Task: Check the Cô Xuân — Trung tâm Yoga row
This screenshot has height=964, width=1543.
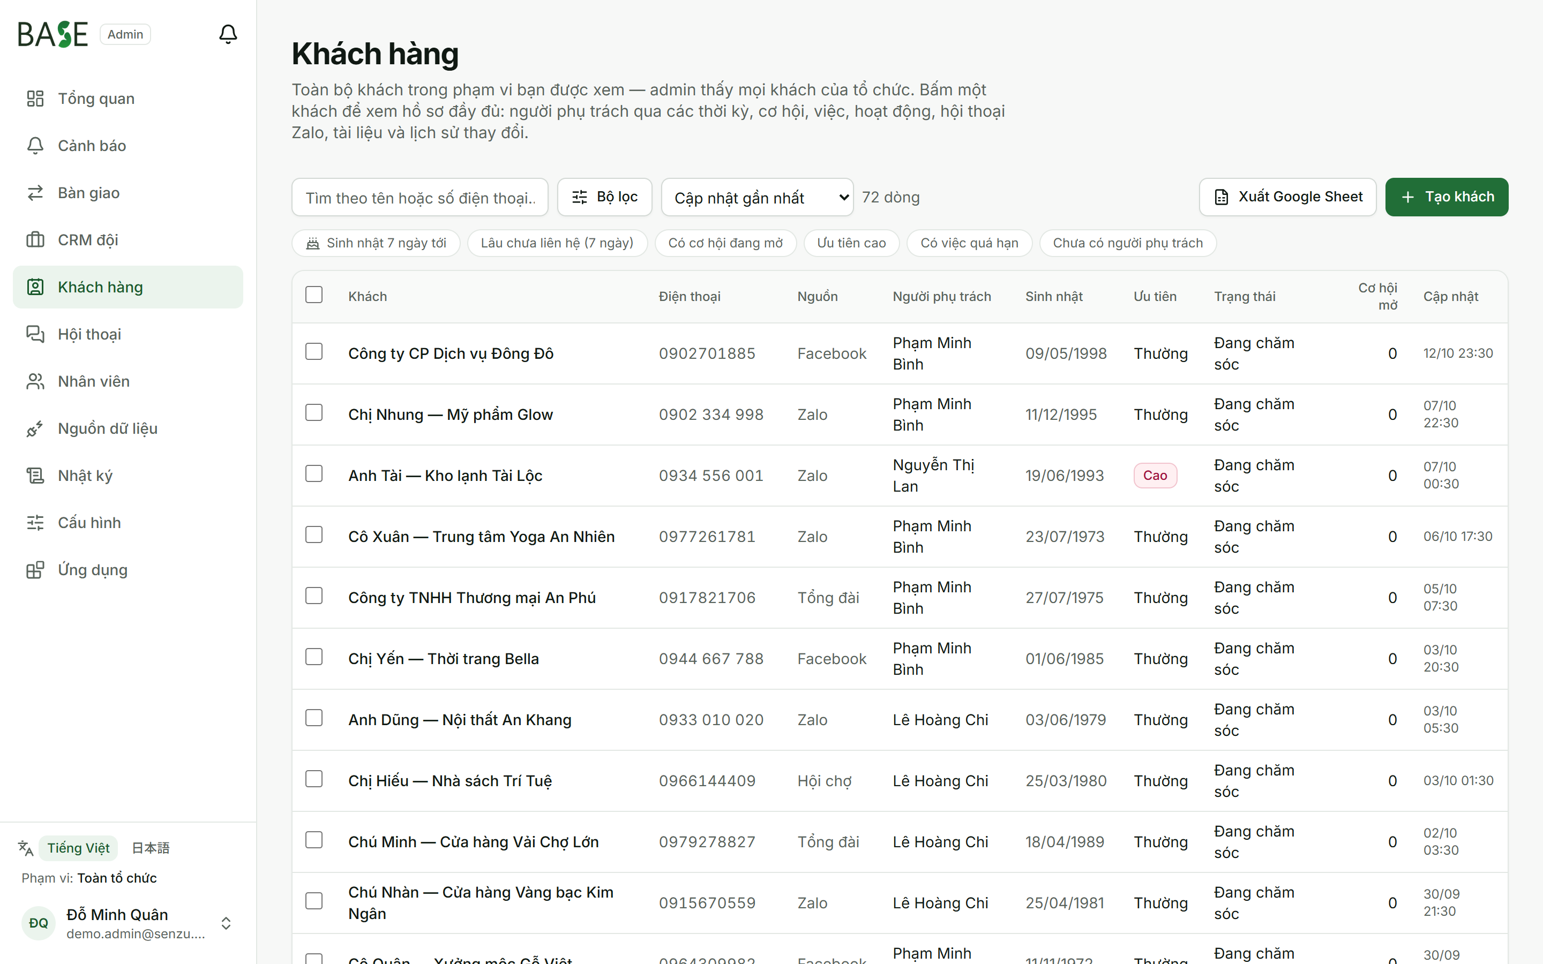Action: point(314,535)
